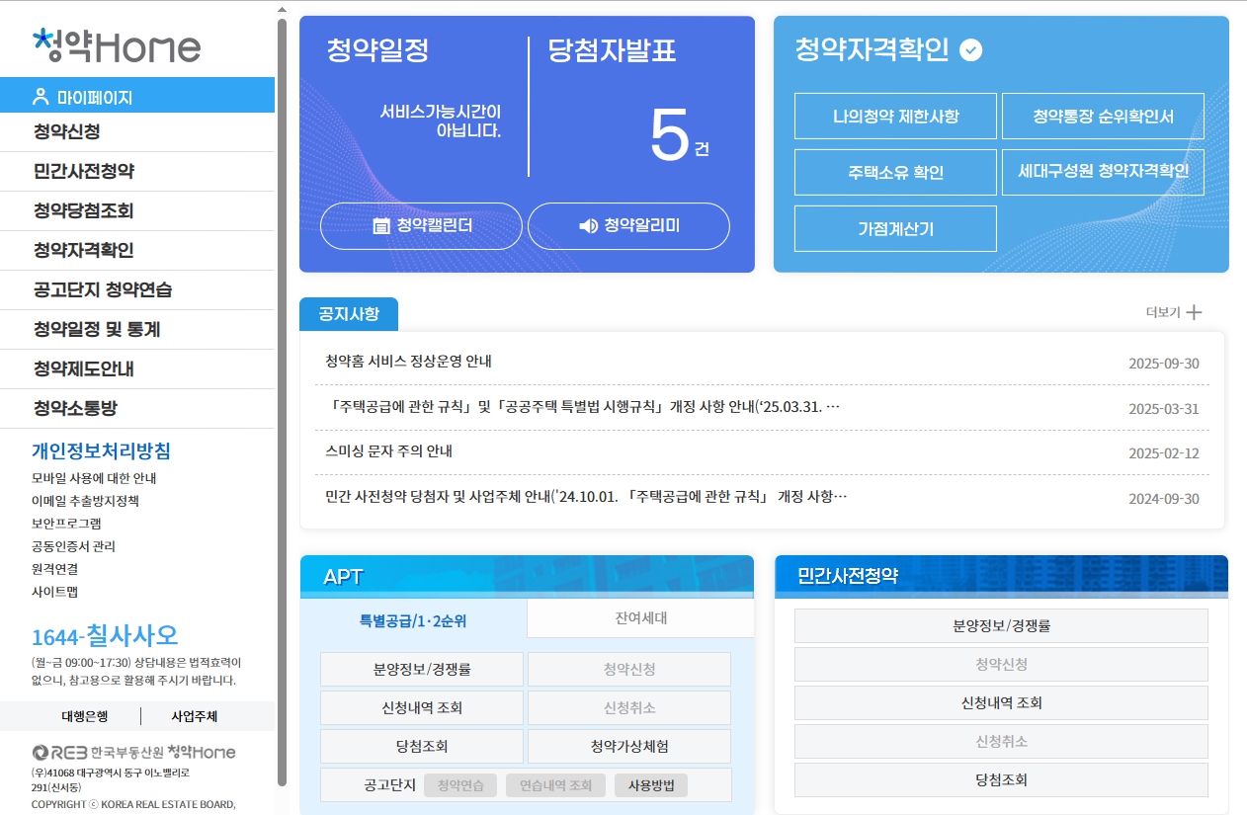The width and height of the screenshot is (1247, 815).
Task: Click 사업주체 footer link
Action: [195, 716]
